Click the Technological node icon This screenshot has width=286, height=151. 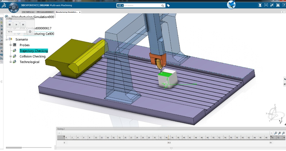coord(15,62)
